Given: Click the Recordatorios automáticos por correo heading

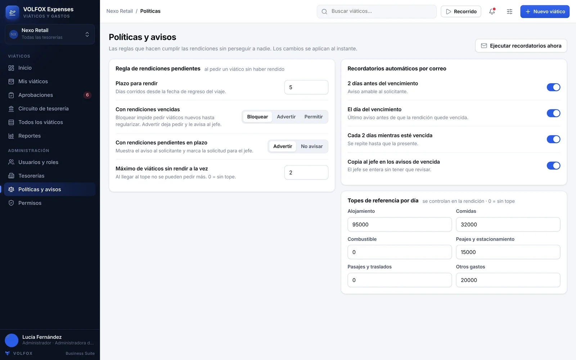Looking at the screenshot, I should click(397, 68).
